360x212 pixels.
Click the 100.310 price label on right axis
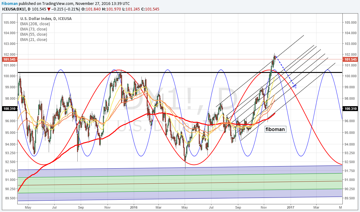(x=351, y=108)
